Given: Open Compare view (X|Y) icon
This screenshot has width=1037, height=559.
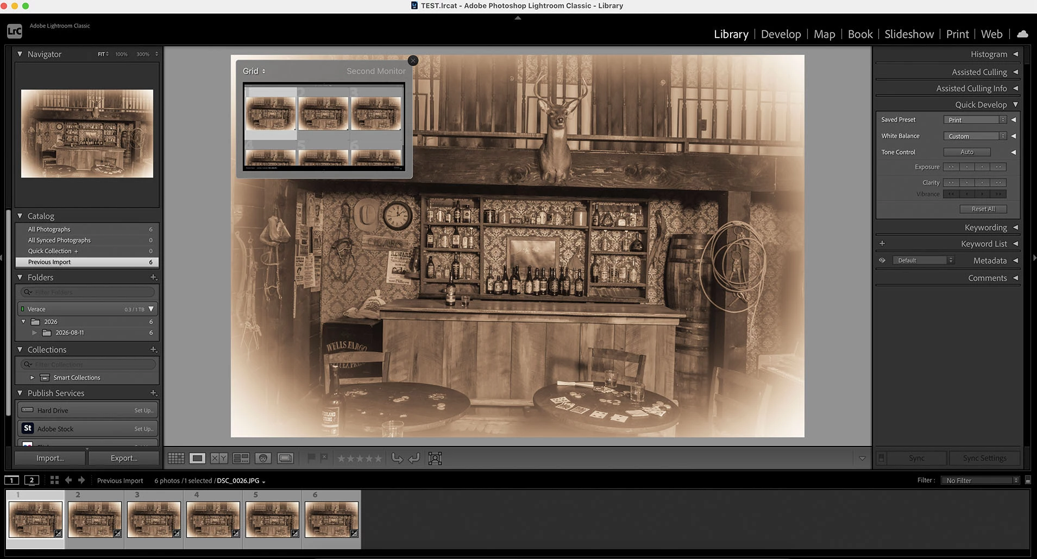Looking at the screenshot, I should click(219, 458).
